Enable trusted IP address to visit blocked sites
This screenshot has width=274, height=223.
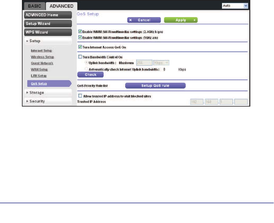click(80, 96)
